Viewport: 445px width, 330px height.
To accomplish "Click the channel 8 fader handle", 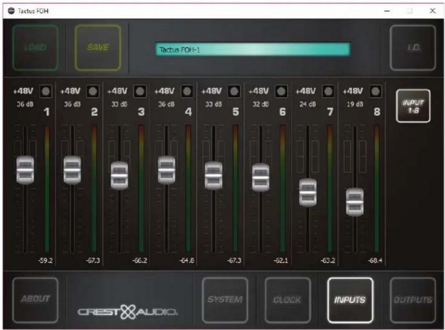I will tap(355, 202).
